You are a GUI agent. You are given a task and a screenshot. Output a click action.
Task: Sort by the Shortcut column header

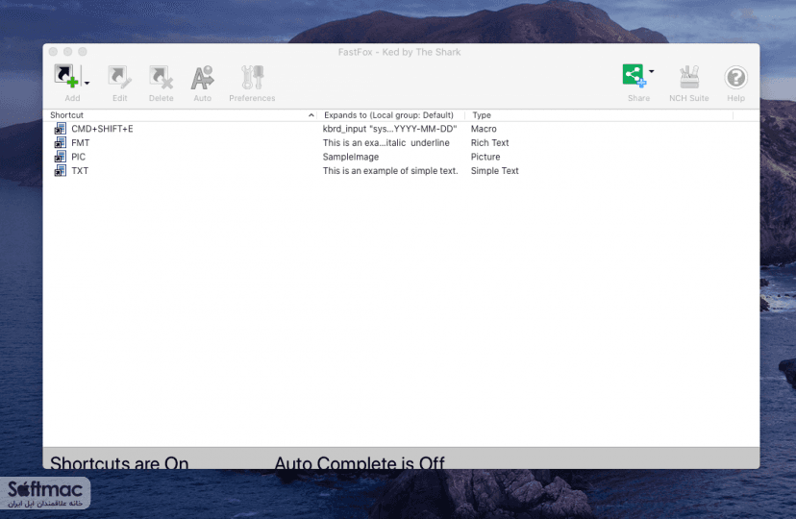pos(66,115)
